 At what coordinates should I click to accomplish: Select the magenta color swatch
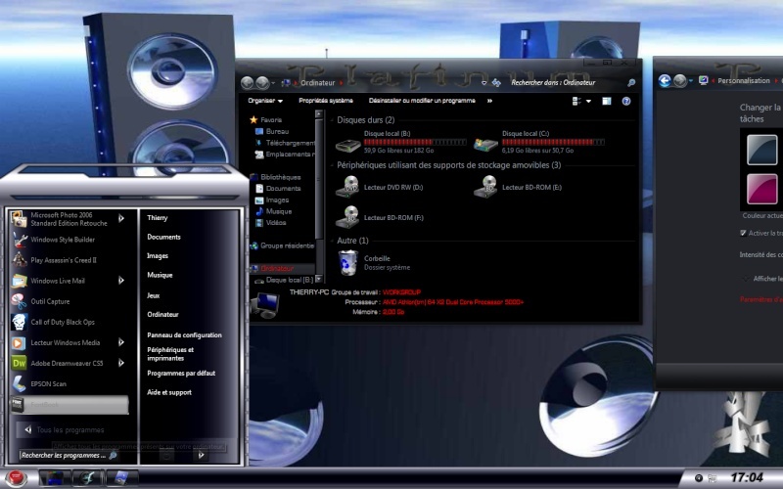click(x=762, y=189)
